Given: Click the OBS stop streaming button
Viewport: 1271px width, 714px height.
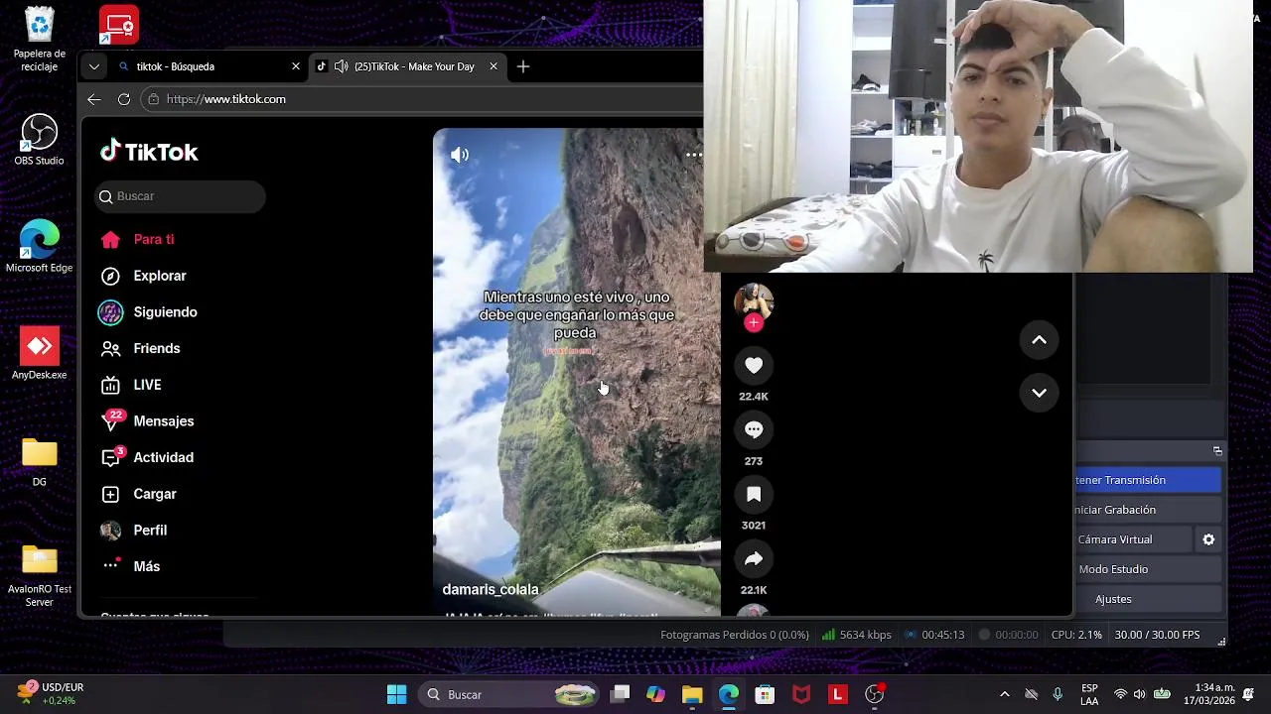Looking at the screenshot, I should click(x=1148, y=480).
